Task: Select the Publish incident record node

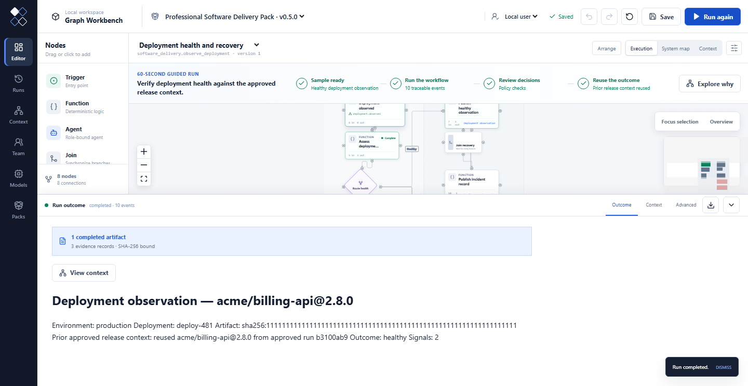Action: pos(472,183)
